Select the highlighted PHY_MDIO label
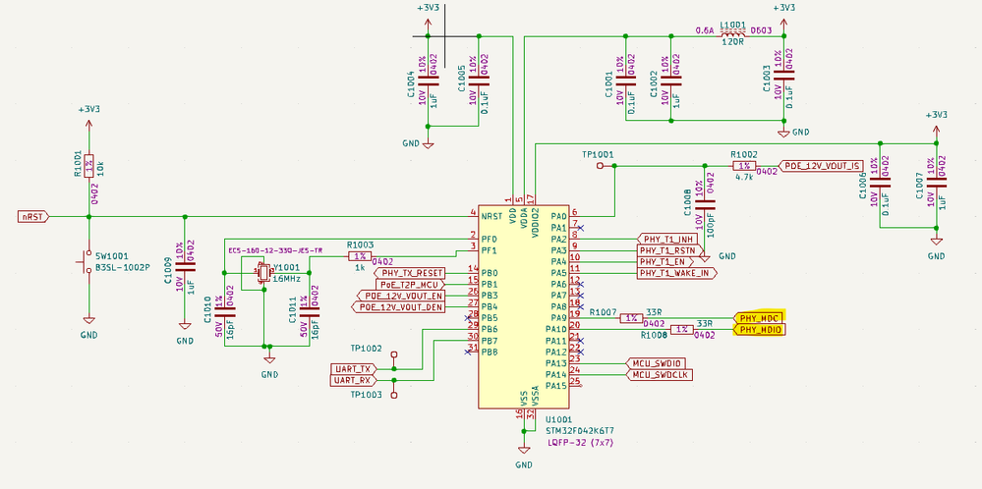The height and width of the screenshot is (489, 982). [759, 330]
